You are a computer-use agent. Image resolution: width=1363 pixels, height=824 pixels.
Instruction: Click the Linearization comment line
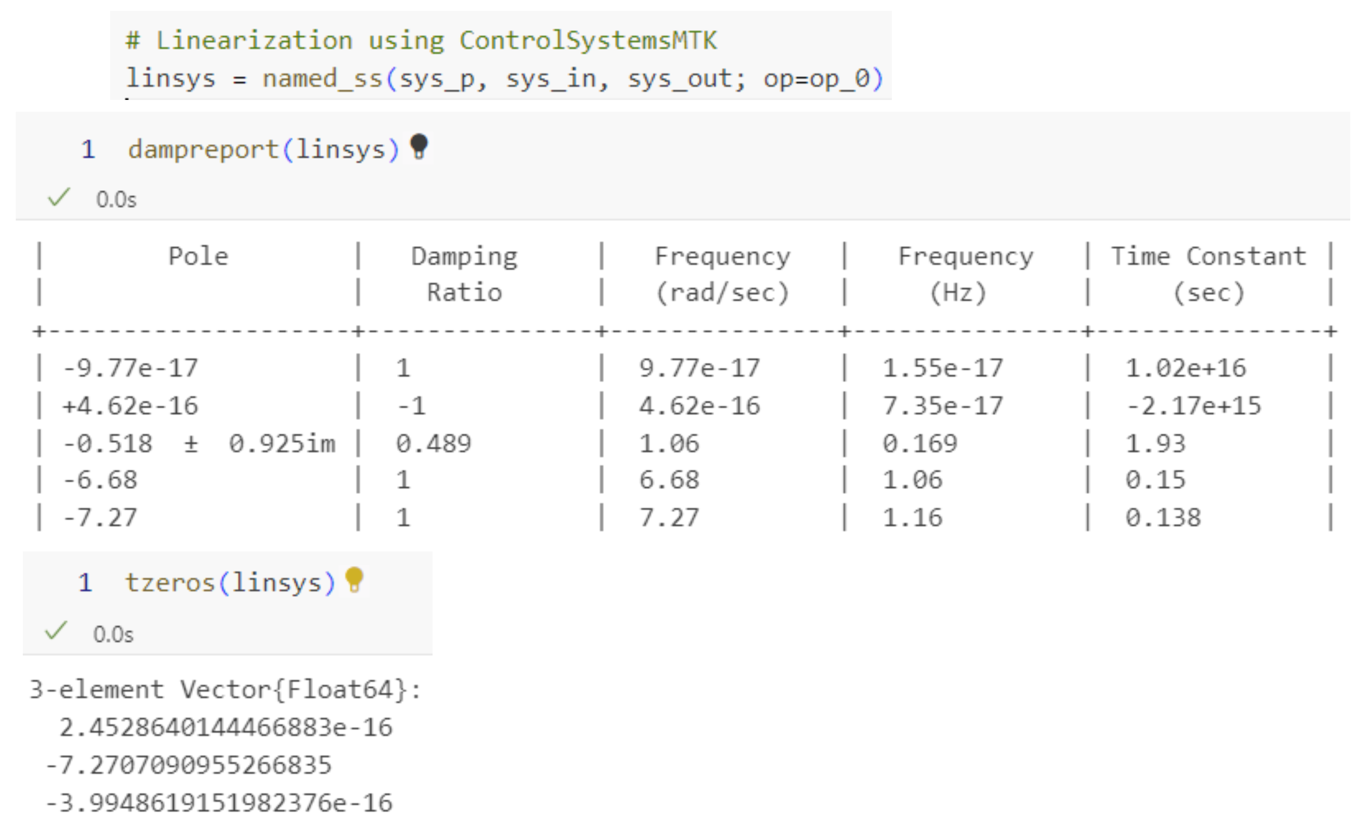pyautogui.click(x=420, y=40)
